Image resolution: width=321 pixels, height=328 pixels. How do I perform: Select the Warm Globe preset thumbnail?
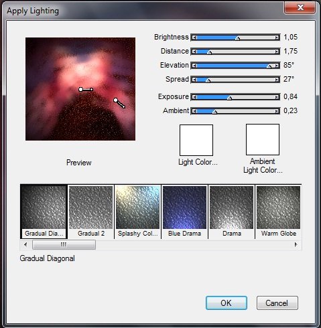coord(279,212)
